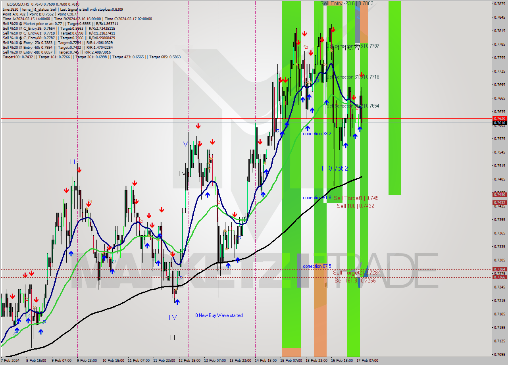Click the blue 'correction 38.2' label
Image resolution: width=508 pixels, height=365 pixels.
(317, 134)
